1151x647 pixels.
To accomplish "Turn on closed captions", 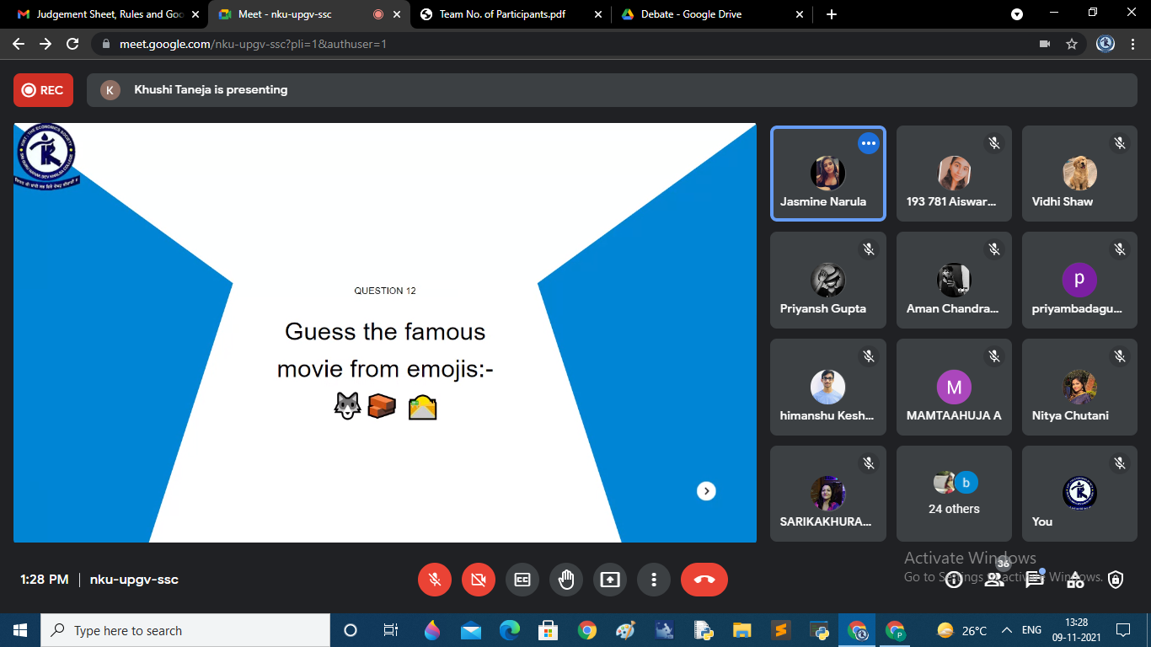I will coord(522,580).
